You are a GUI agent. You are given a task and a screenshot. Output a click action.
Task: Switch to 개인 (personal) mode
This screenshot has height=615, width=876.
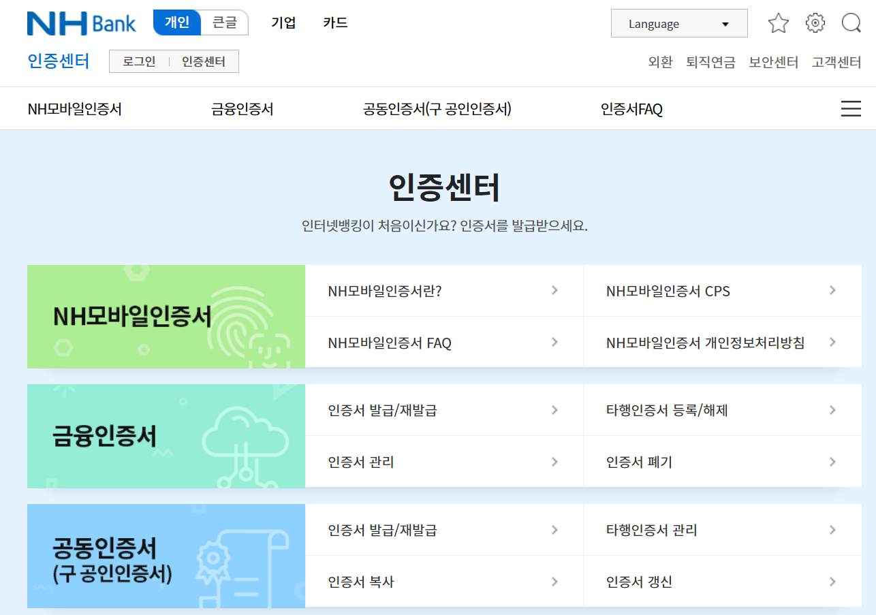pos(176,22)
